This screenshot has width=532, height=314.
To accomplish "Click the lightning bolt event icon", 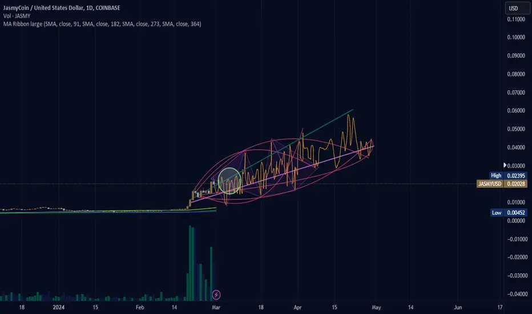I will pos(216,295).
